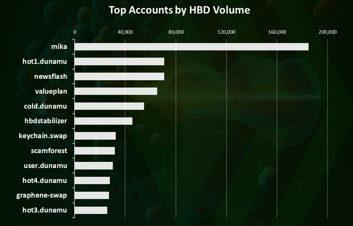The width and height of the screenshot is (353, 226).
Task: Select the 'hot1.dunamu' account label
Action: point(45,61)
